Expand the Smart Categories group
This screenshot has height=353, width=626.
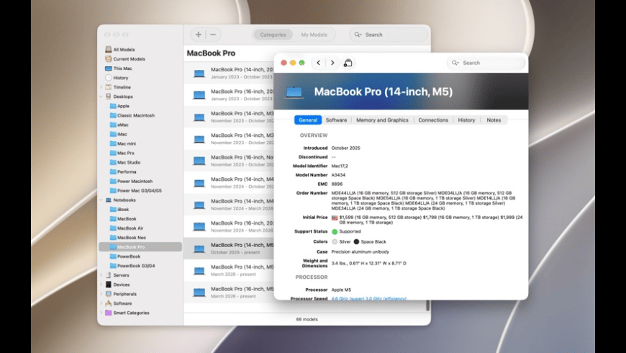point(101,313)
